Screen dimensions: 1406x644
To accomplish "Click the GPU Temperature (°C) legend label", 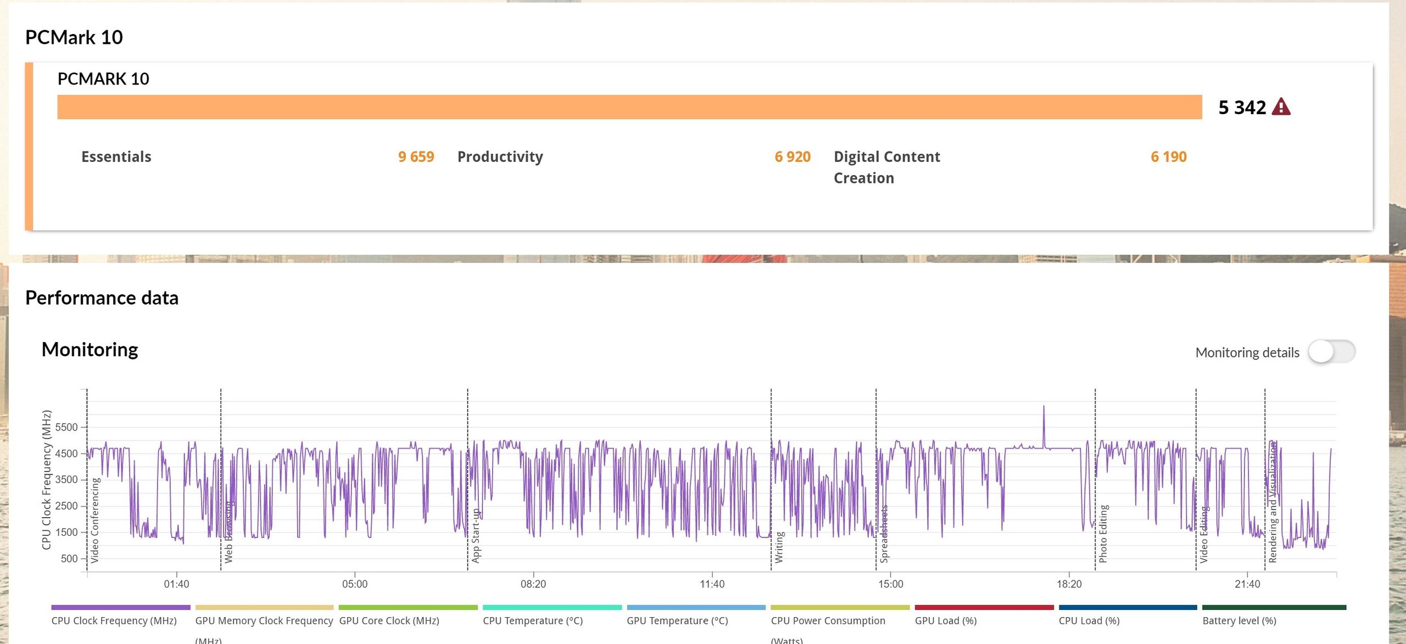I will click(x=678, y=621).
